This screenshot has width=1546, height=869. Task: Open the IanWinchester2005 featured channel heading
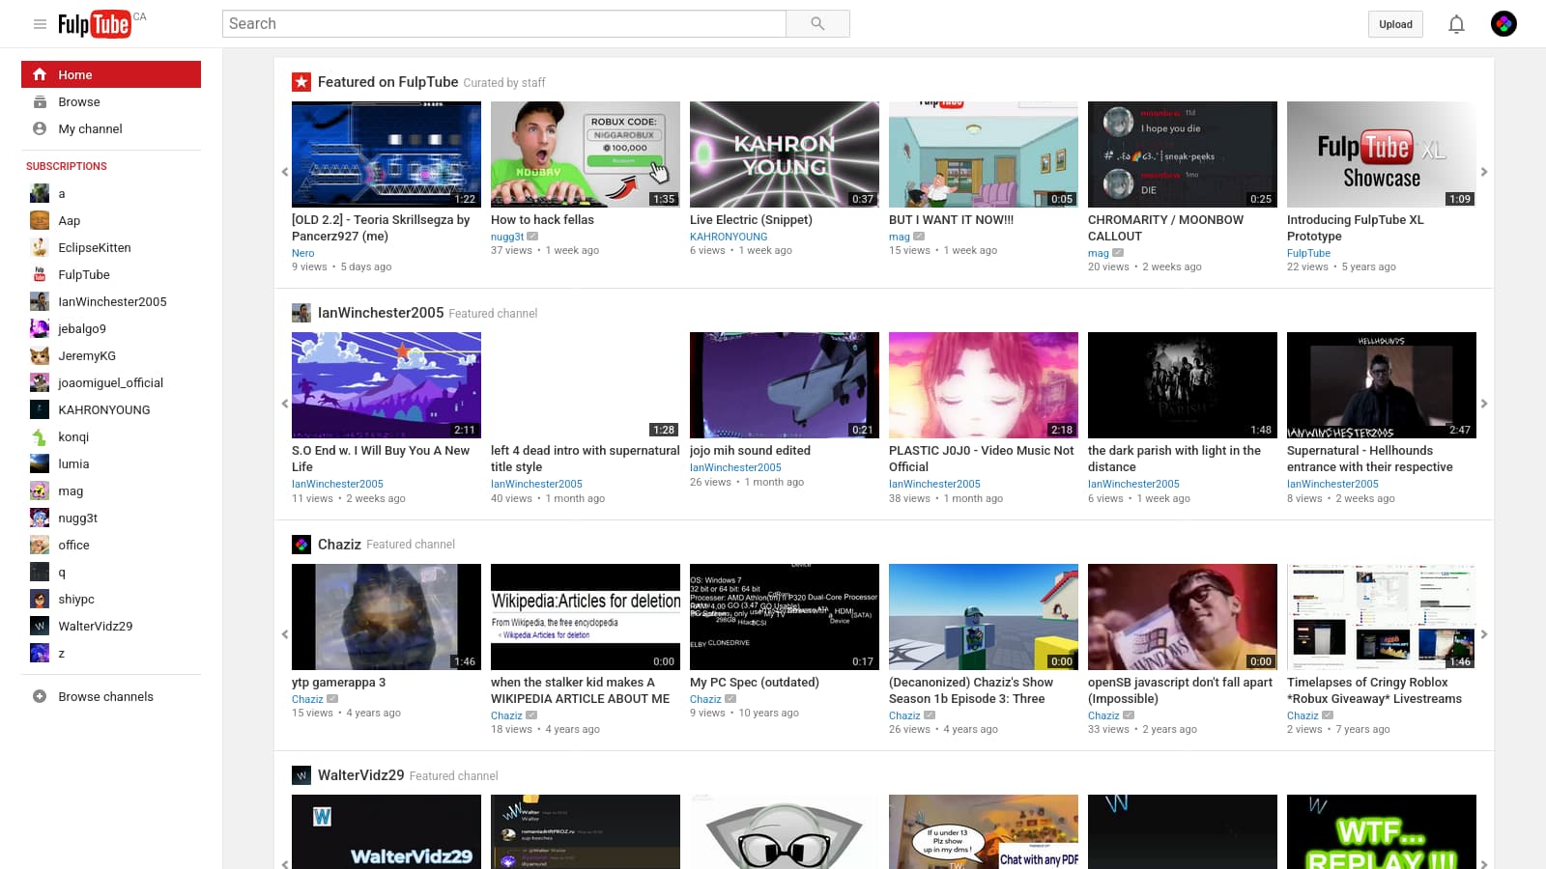(381, 313)
